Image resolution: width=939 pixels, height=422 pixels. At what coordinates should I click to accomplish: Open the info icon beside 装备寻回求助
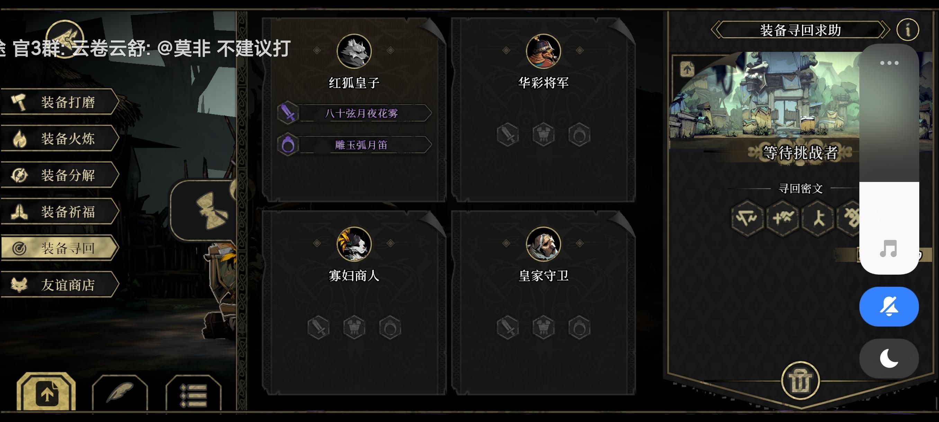point(907,29)
